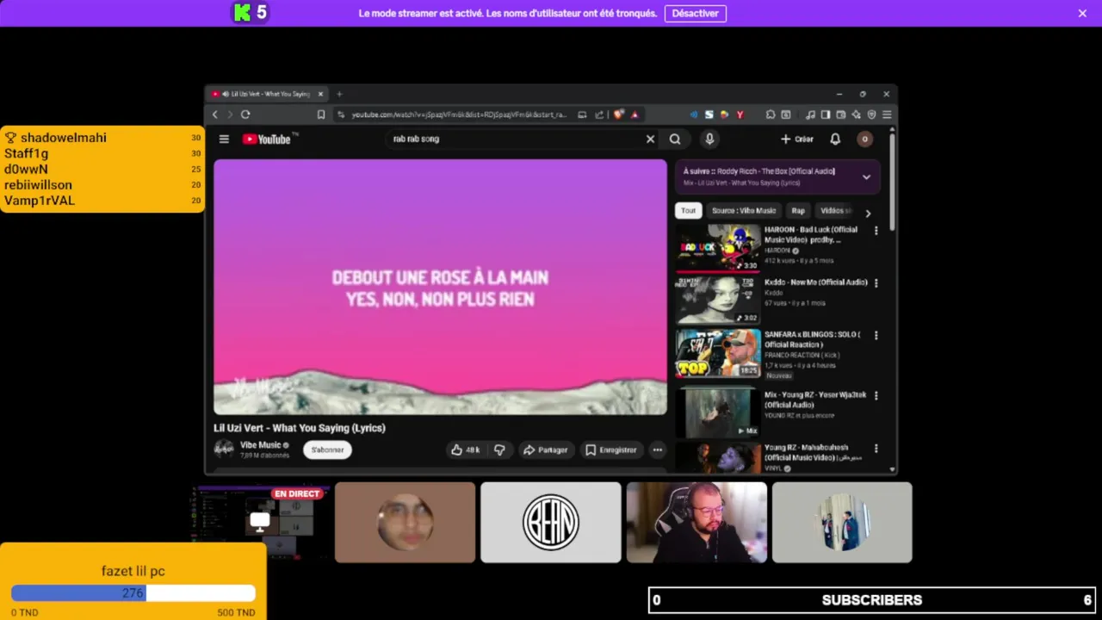Click the red Y extension icon
1102x620 pixels.
click(740, 115)
